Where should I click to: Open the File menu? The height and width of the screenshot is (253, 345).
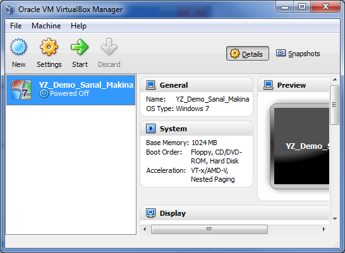(x=16, y=26)
